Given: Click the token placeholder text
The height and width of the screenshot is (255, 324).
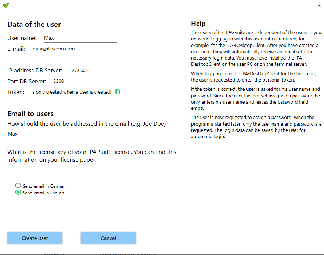Looking at the screenshot, I should (x=71, y=92).
